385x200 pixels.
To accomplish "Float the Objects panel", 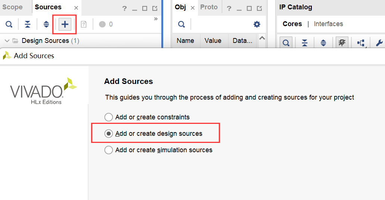I will [x=259, y=9].
